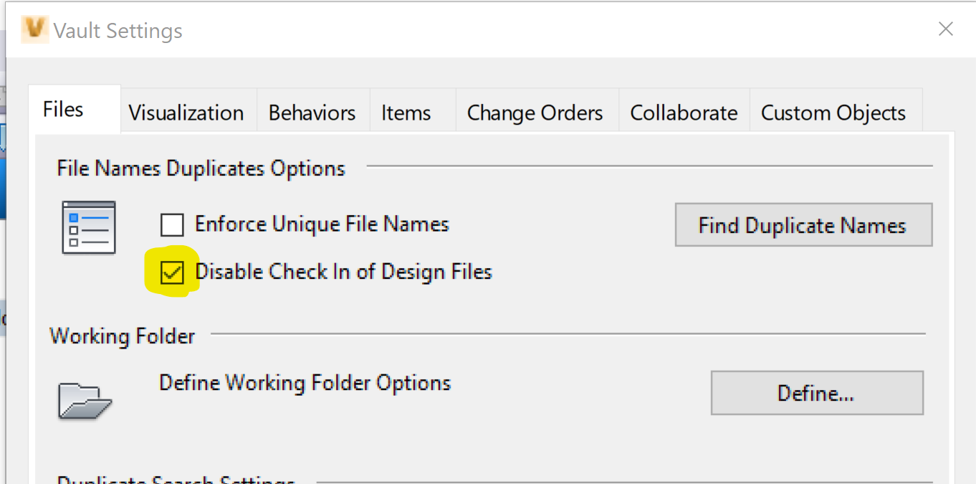Select the Items tab

pos(405,112)
